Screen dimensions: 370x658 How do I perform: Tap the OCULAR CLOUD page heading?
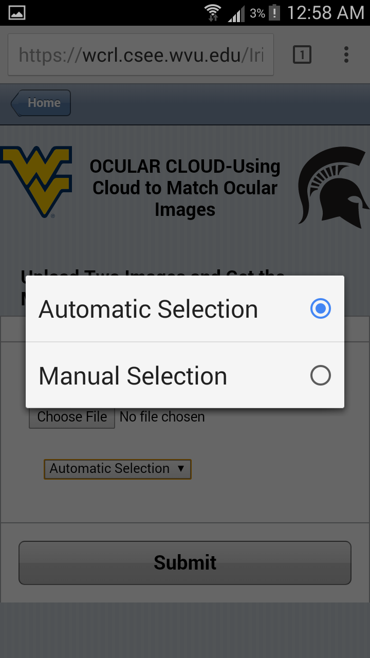pyautogui.click(x=185, y=188)
